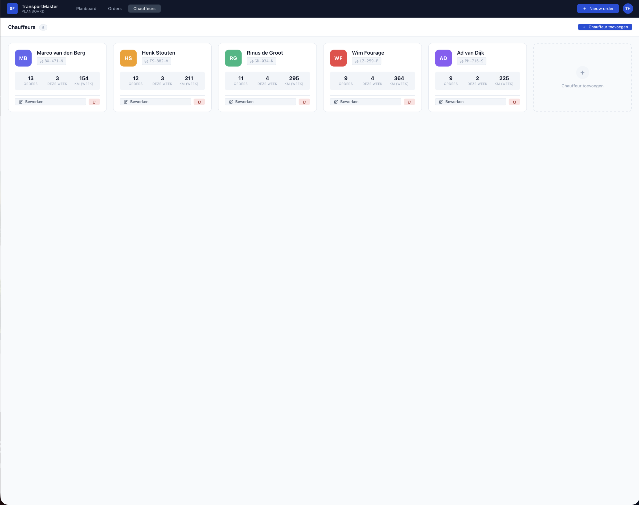This screenshot has width=639, height=505.
Task: Remove Wim Fourage with the delete icon
Action: (409, 102)
